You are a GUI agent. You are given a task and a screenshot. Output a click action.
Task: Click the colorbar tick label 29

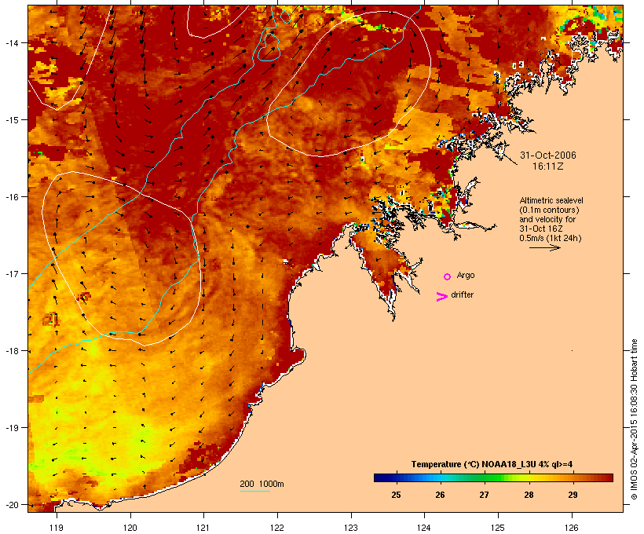point(573,495)
